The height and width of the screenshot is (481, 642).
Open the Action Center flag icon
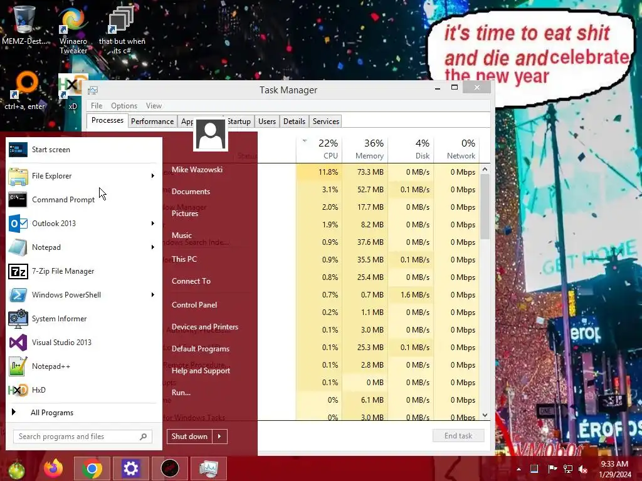552,468
